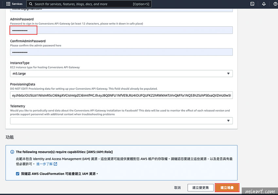The width and height of the screenshot is (278, 195).
Task: Click the 建立變更集 create change set button
Action: click(x=200, y=188)
